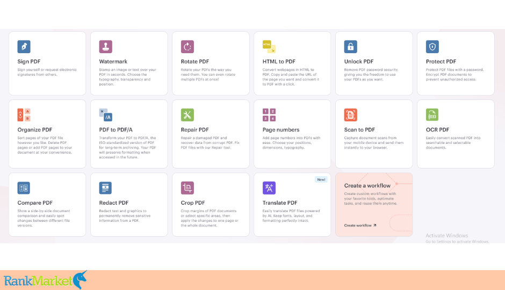Click the Translate PDF description text
The image size is (505, 290).
pyautogui.click(x=291, y=216)
